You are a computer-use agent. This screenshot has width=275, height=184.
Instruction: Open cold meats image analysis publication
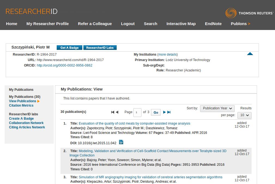pyautogui.click(x=134, y=123)
